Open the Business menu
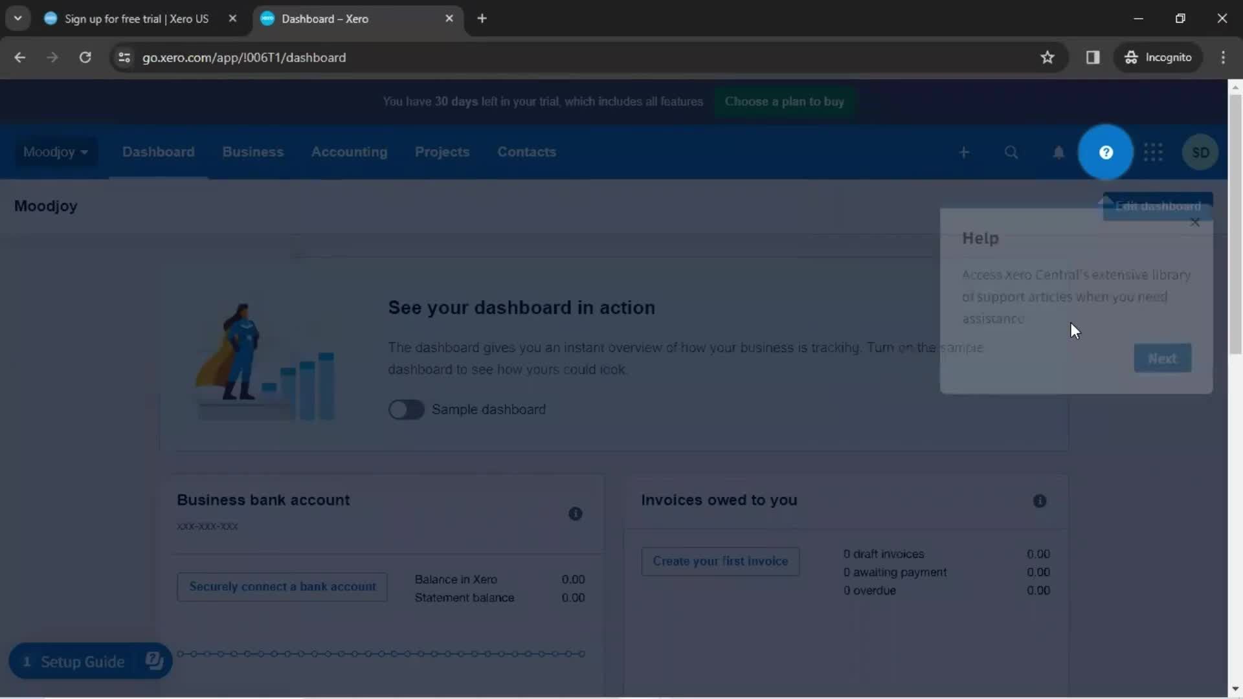The width and height of the screenshot is (1243, 699). coord(253,152)
